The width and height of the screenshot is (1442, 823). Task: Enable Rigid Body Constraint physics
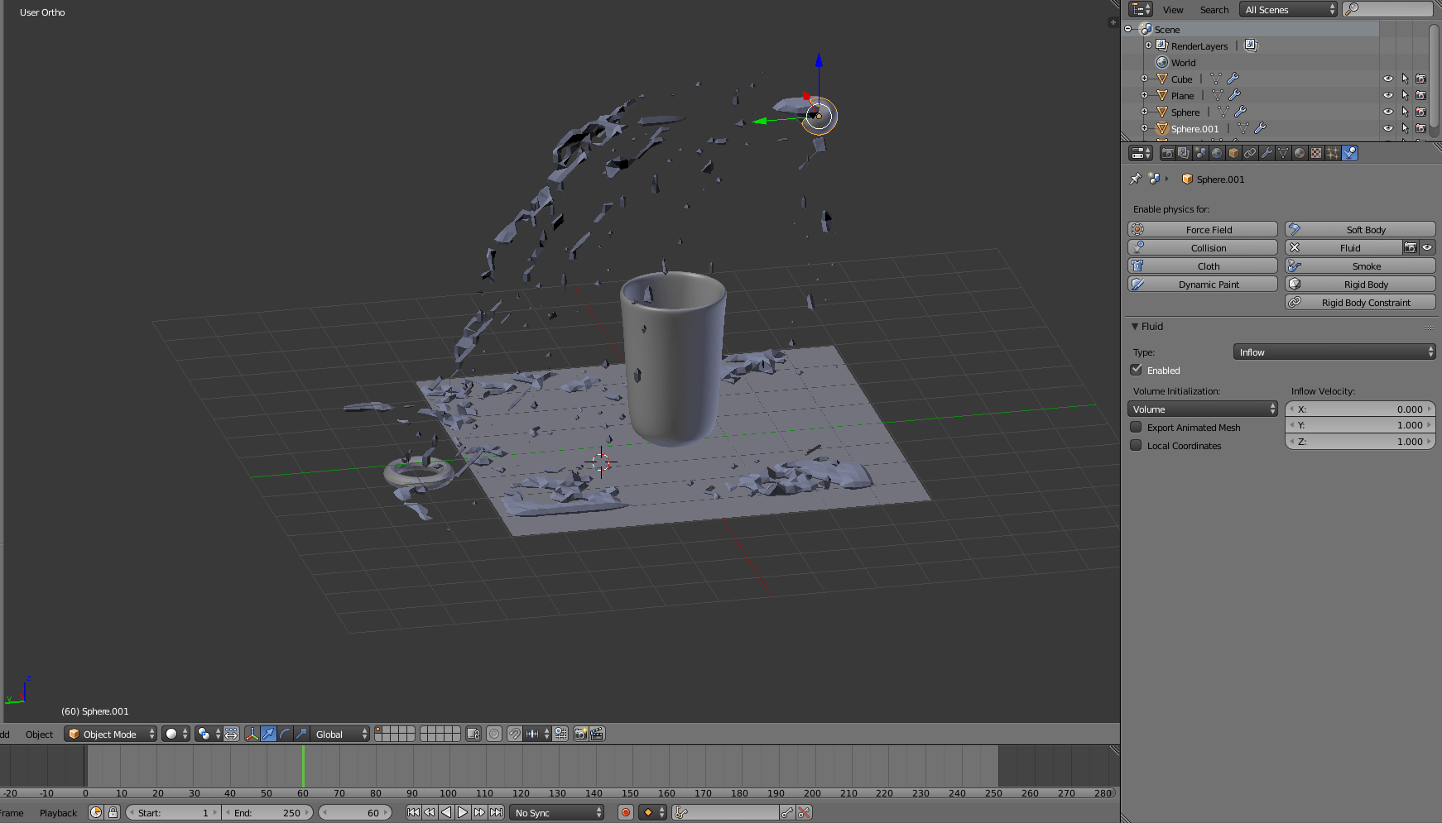[1360, 302]
